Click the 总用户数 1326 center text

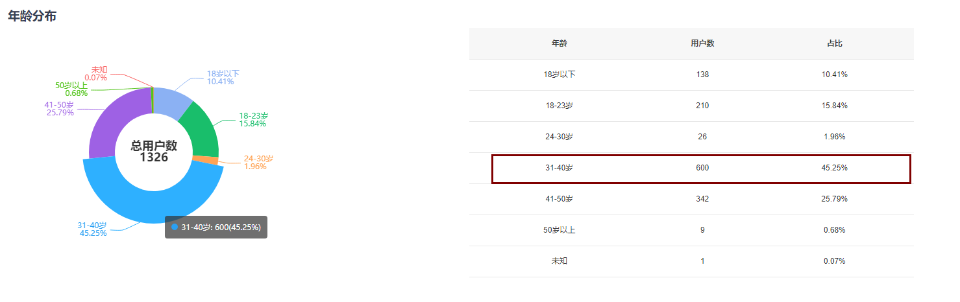coord(154,151)
